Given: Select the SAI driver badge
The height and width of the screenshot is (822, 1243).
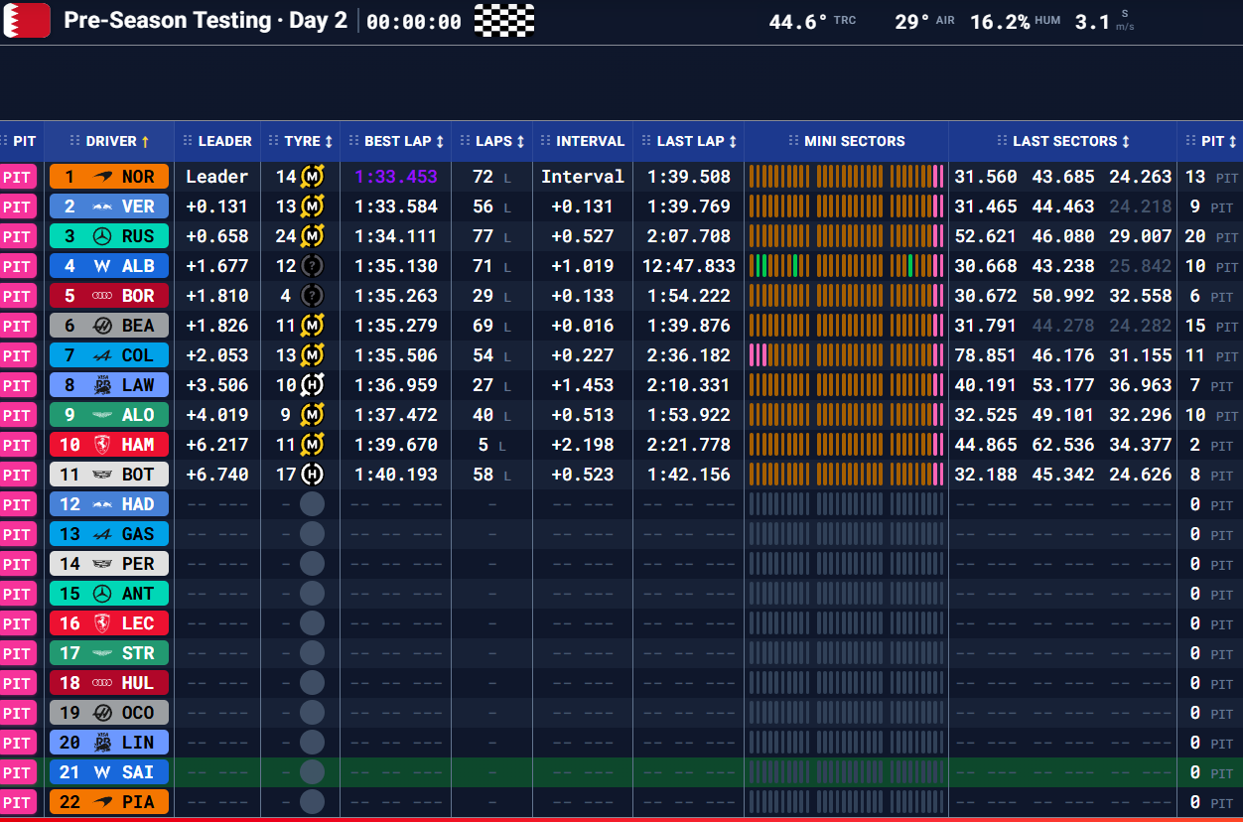Looking at the screenshot, I should (109, 772).
